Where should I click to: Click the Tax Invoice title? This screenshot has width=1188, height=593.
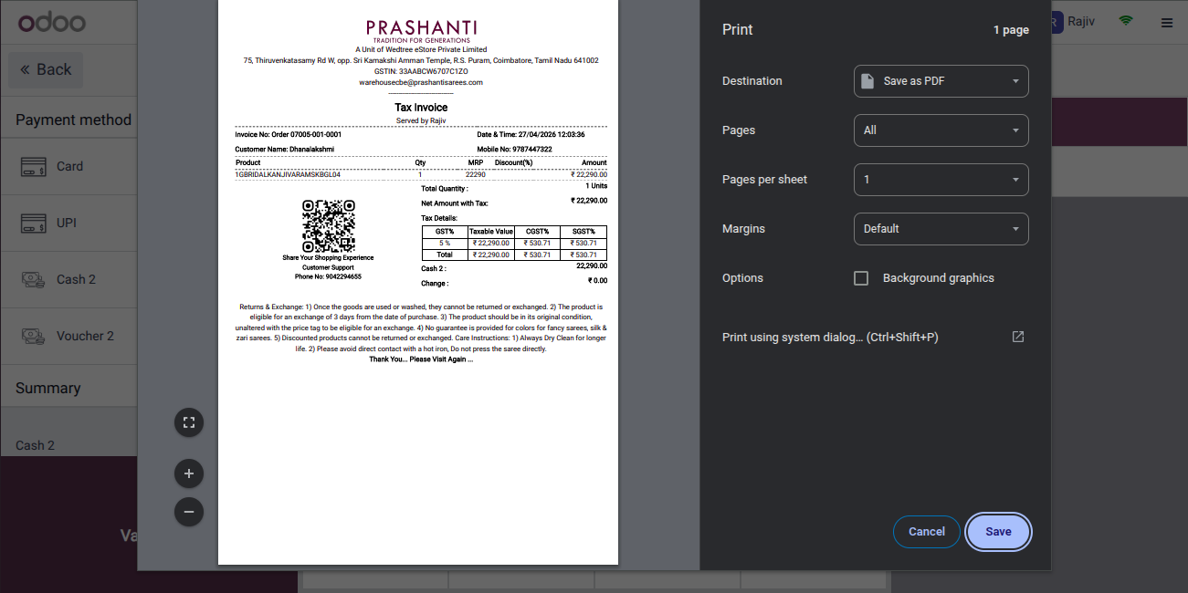pos(421,108)
